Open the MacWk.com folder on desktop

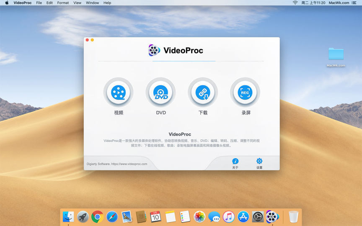click(336, 54)
